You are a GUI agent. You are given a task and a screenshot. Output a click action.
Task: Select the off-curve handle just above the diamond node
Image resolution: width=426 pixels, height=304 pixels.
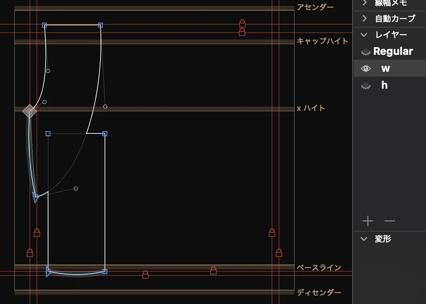(x=44, y=102)
